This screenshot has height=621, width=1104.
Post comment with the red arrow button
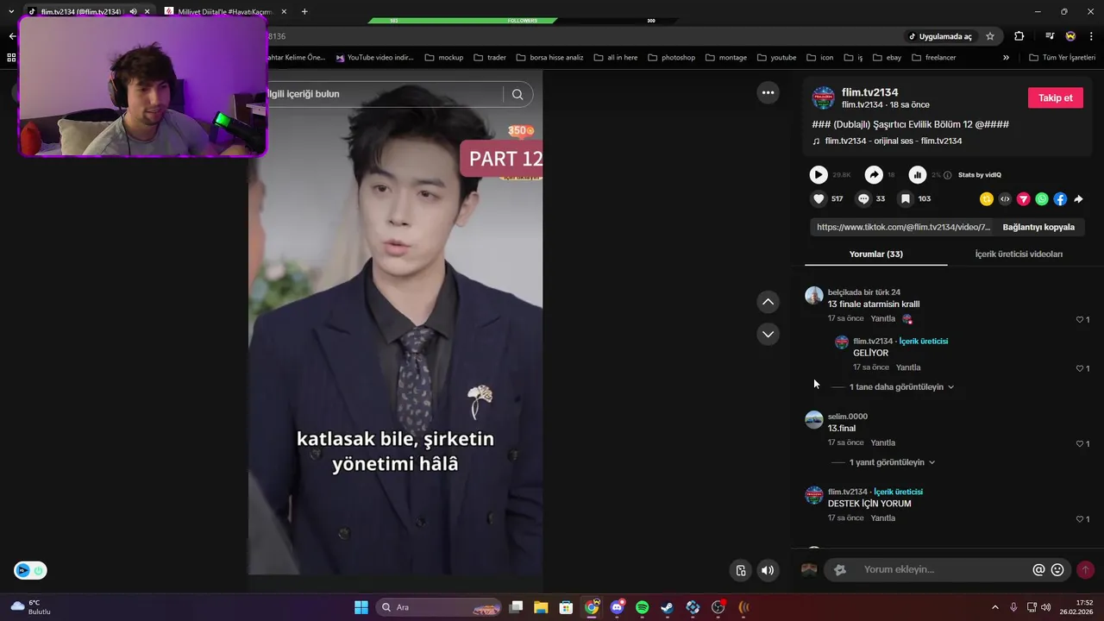(x=1086, y=570)
